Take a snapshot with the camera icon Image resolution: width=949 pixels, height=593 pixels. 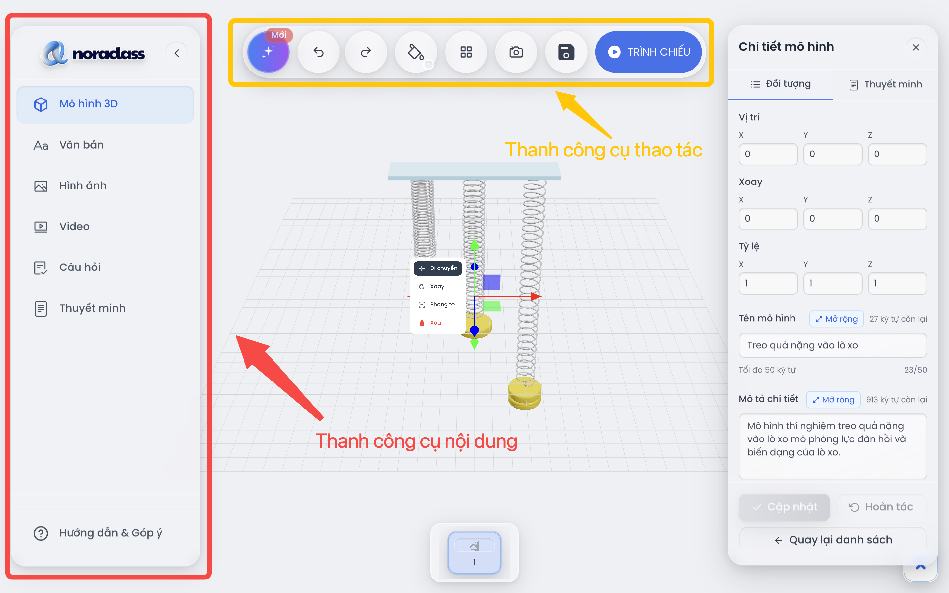point(516,52)
